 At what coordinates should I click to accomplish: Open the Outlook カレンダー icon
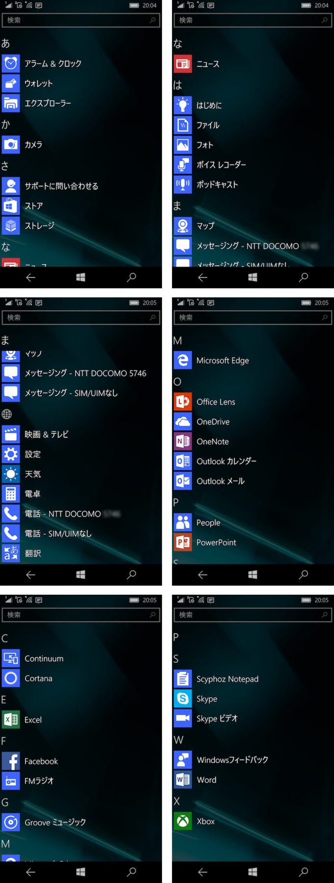point(183,461)
